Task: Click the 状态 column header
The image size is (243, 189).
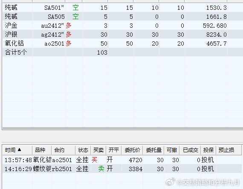Action: [83, 150]
